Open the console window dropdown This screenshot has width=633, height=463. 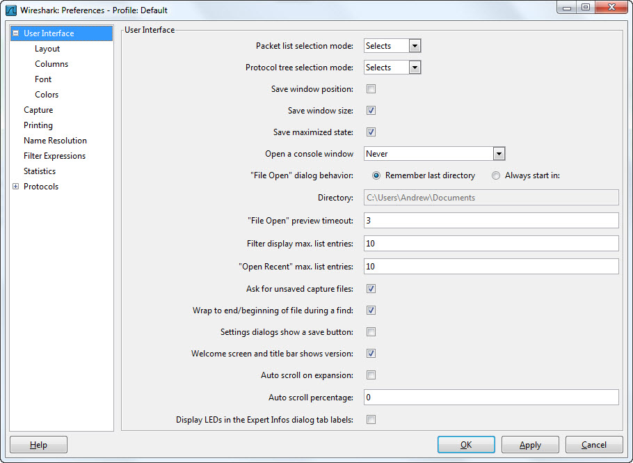tap(498, 154)
